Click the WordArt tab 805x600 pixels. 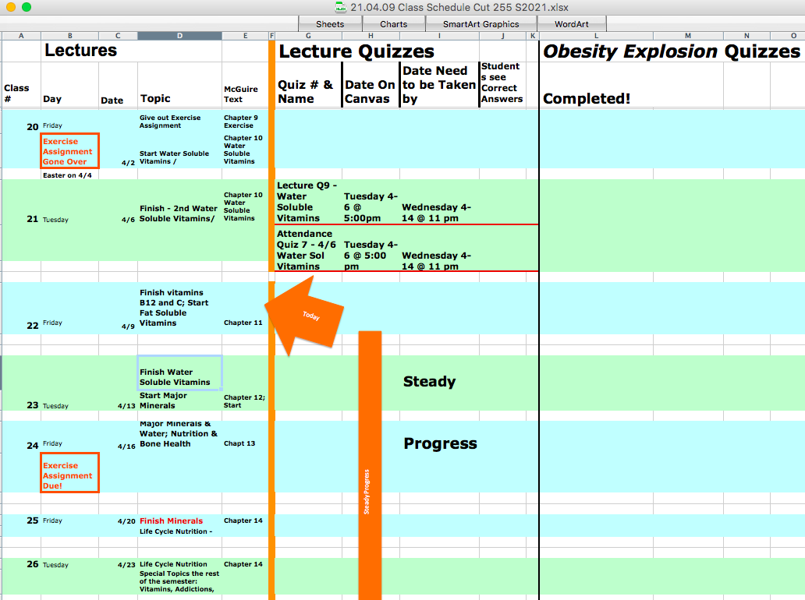pos(572,24)
